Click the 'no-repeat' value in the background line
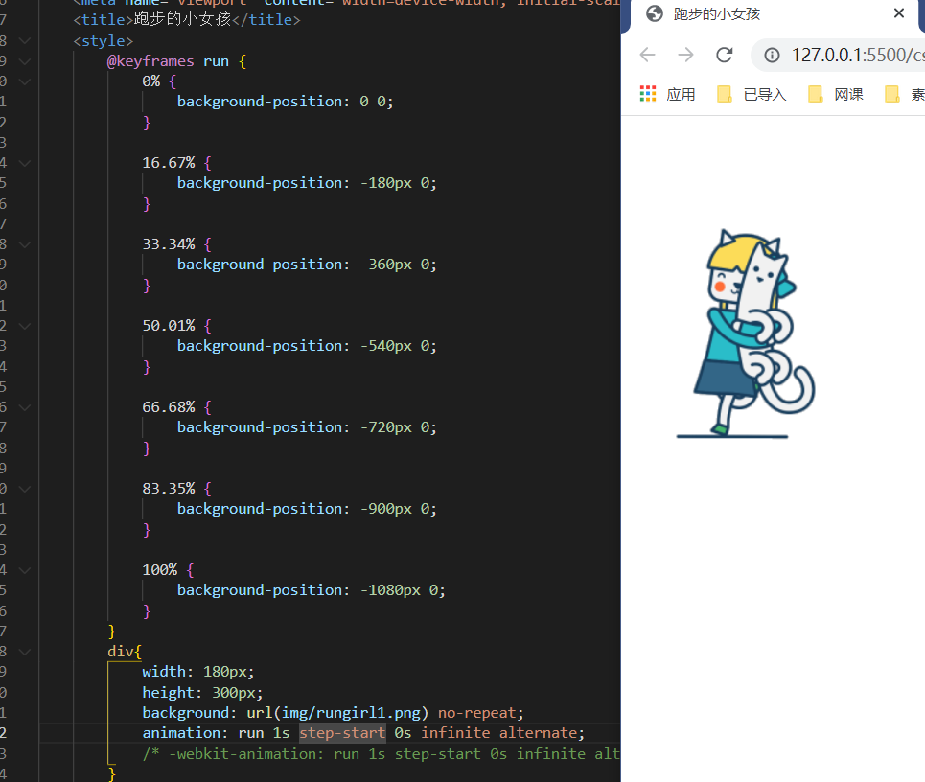Image resolution: width=925 pixels, height=782 pixels. click(x=476, y=713)
